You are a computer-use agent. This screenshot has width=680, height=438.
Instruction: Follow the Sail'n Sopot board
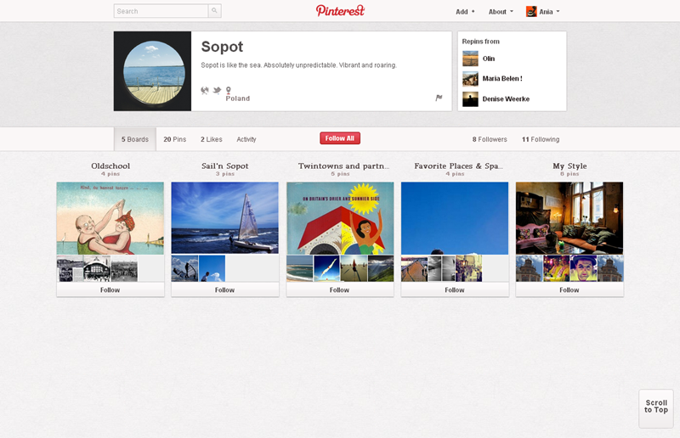click(224, 289)
